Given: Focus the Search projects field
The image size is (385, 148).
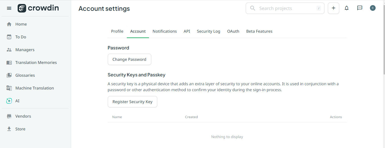Looking at the screenshot, I should [285, 8].
